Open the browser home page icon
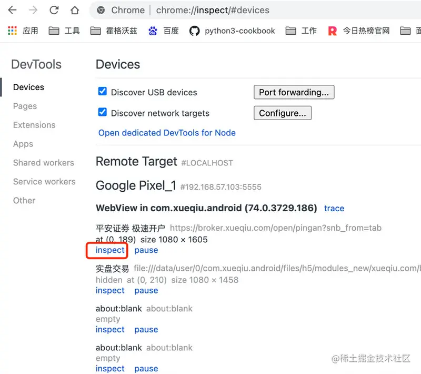This screenshot has width=421, height=374. pyautogui.click(x=75, y=10)
